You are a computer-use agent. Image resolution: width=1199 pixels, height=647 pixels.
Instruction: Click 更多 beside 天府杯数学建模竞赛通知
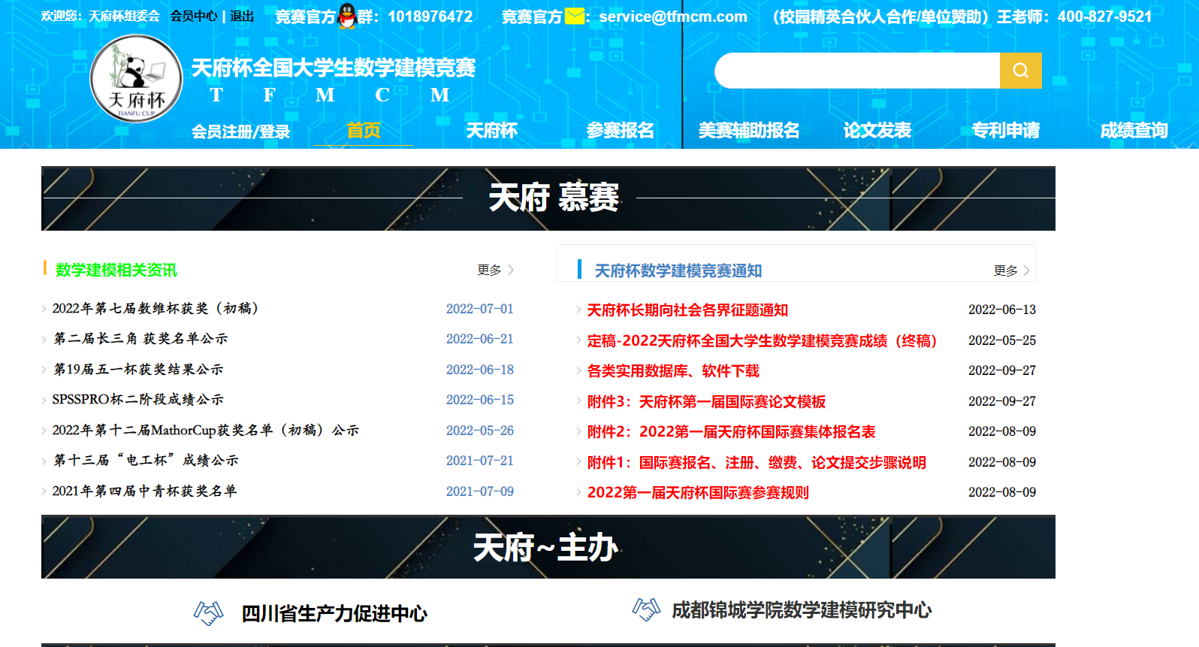pyautogui.click(x=1011, y=271)
